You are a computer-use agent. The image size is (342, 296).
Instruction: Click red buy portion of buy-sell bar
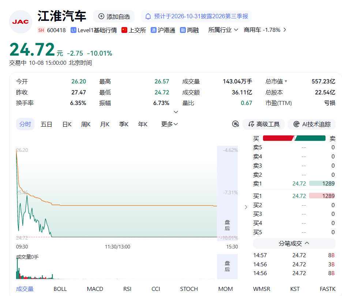point(278,138)
